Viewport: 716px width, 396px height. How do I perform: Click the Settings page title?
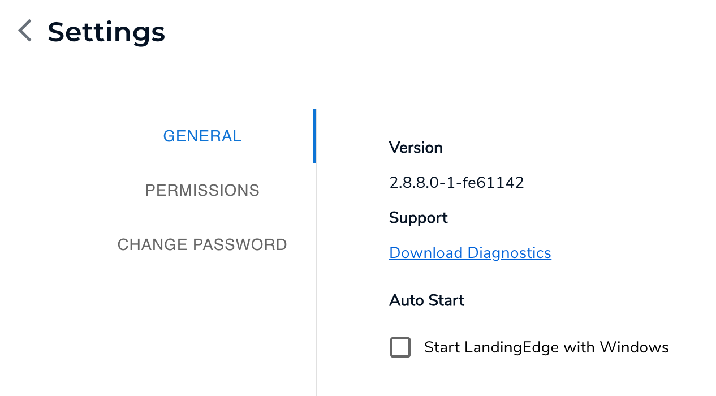point(106,32)
